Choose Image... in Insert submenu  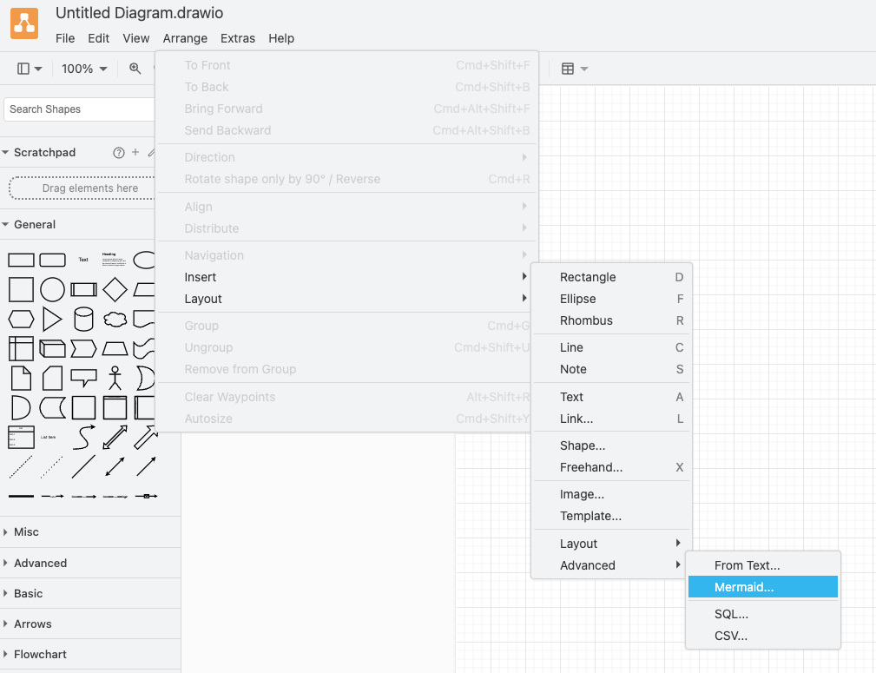pyautogui.click(x=611, y=494)
